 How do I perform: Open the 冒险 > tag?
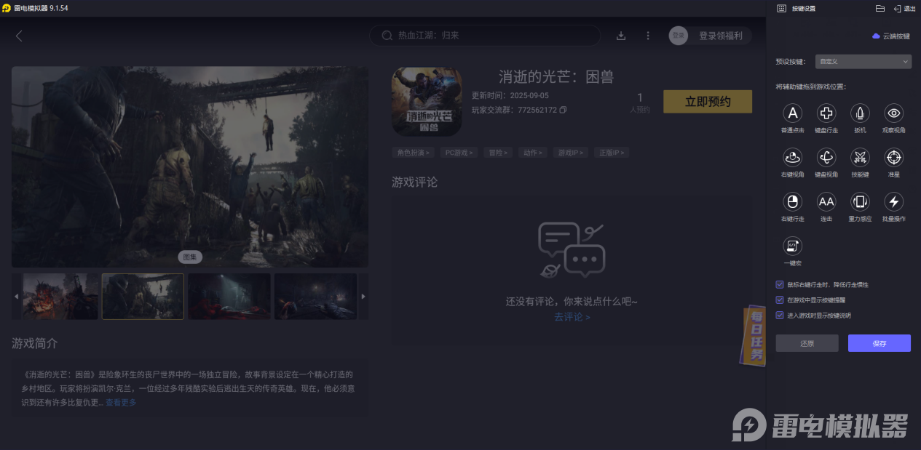[x=498, y=153]
